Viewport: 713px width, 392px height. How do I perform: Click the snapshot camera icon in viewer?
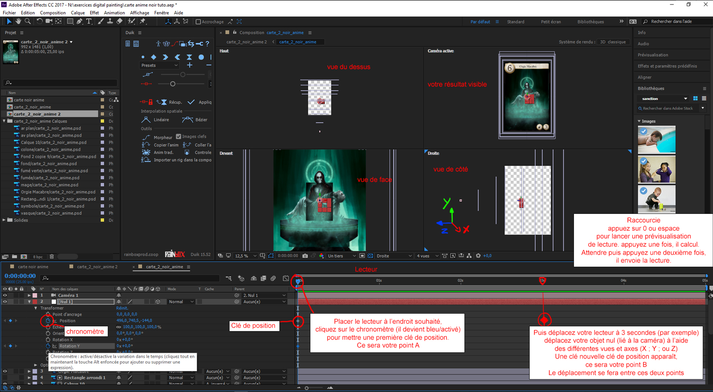pos(305,256)
